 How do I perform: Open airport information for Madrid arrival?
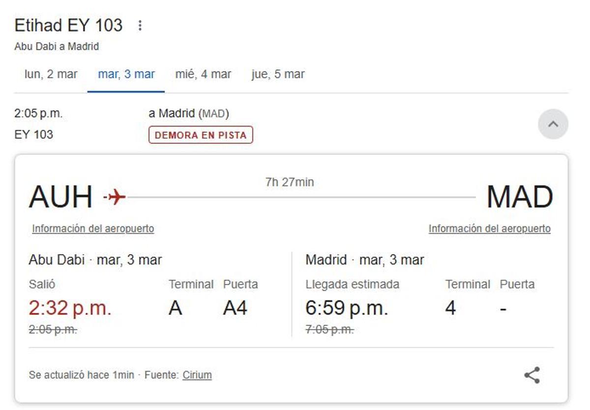click(x=490, y=228)
